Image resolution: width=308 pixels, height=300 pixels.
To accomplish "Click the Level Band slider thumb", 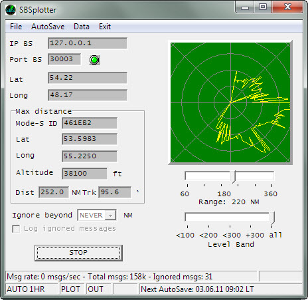I will point(272,218).
